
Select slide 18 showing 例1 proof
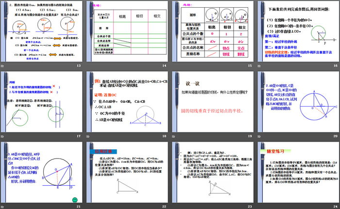127,102
